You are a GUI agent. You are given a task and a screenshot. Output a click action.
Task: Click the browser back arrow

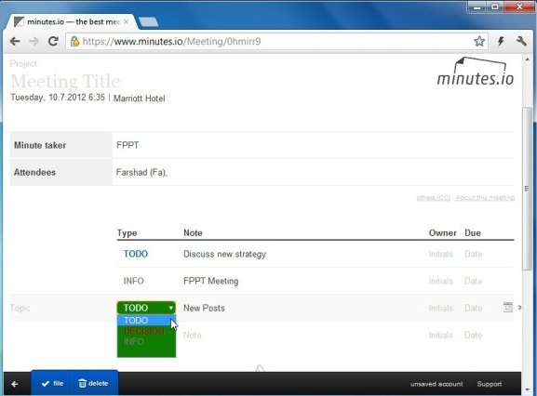point(15,42)
